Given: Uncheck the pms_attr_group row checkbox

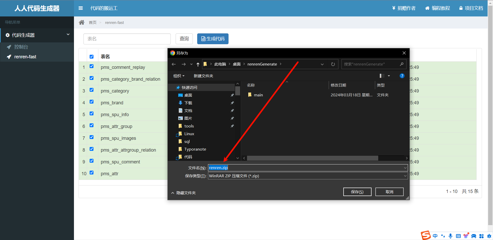Looking at the screenshot, I should [x=92, y=125].
